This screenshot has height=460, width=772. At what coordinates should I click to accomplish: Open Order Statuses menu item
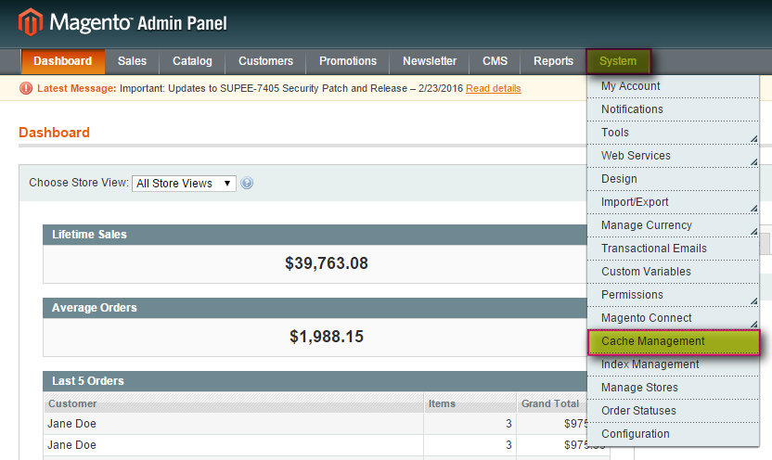pos(673,411)
